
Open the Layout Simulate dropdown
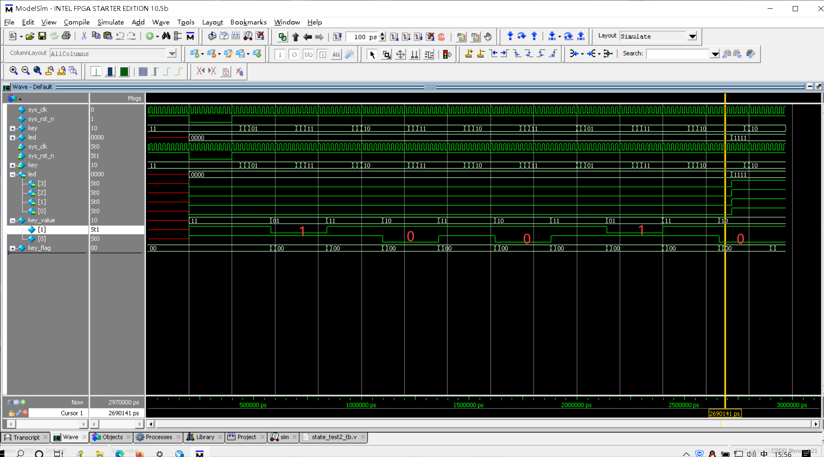coord(692,36)
